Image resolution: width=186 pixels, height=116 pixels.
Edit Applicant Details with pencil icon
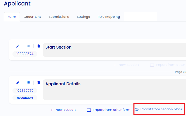(18, 83)
